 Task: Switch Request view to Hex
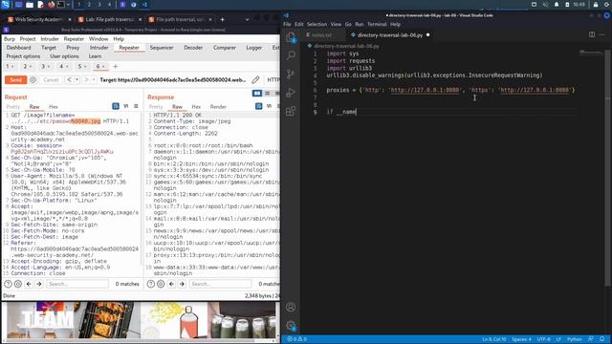[54, 106]
